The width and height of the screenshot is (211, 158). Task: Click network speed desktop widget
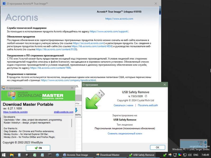pyautogui.click(x=194, y=144)
